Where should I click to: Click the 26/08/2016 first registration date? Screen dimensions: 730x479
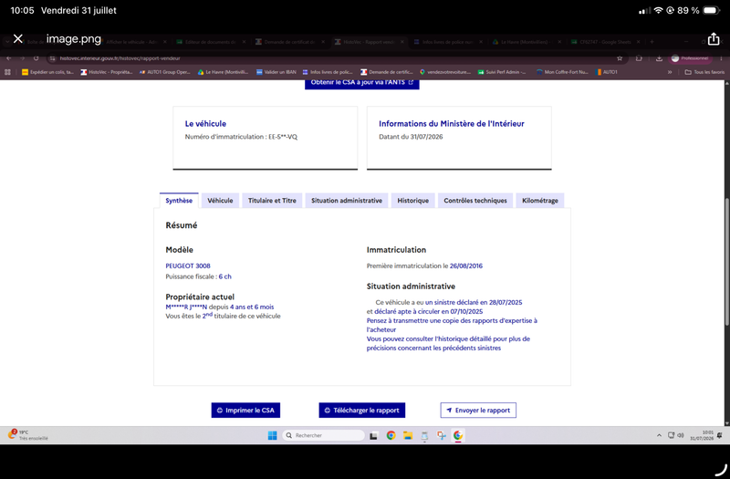466,266
